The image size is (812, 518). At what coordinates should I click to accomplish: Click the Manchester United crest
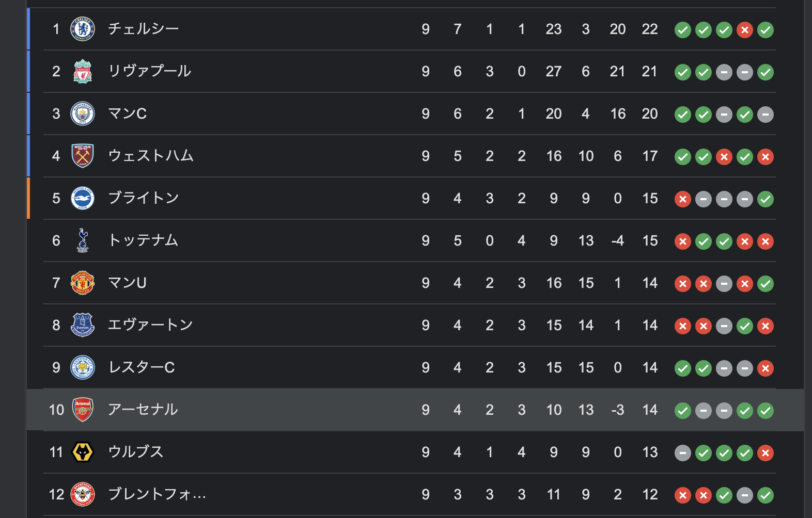(83, 283)
